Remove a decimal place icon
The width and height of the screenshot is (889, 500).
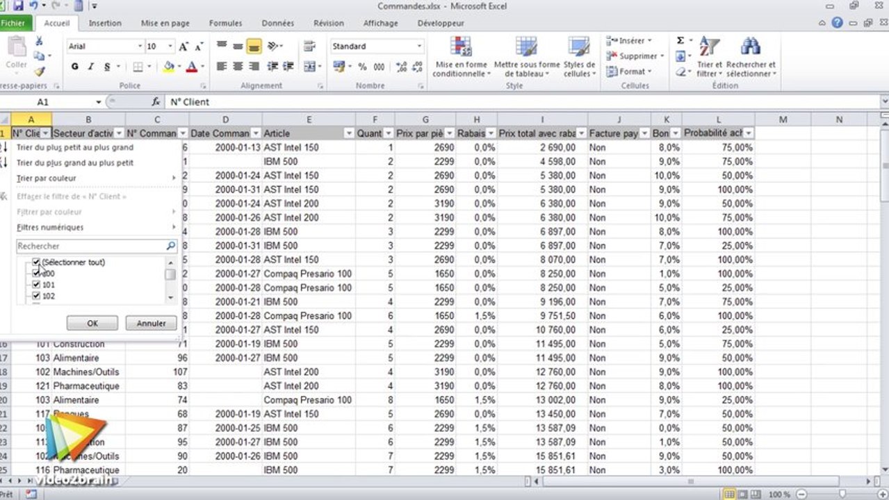[x=417, y=67]
